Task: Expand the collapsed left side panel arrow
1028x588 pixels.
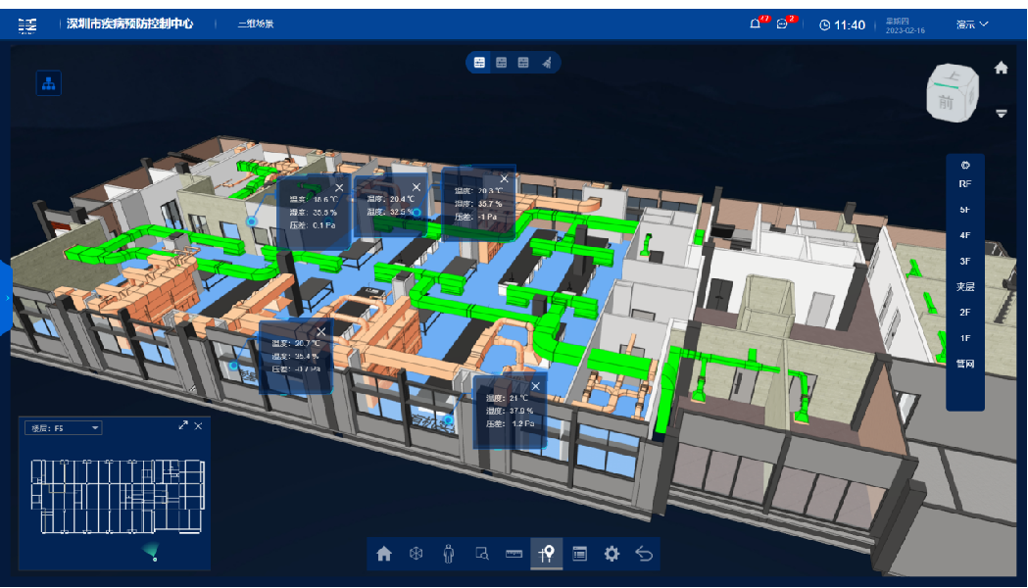Action: [7, 298]
